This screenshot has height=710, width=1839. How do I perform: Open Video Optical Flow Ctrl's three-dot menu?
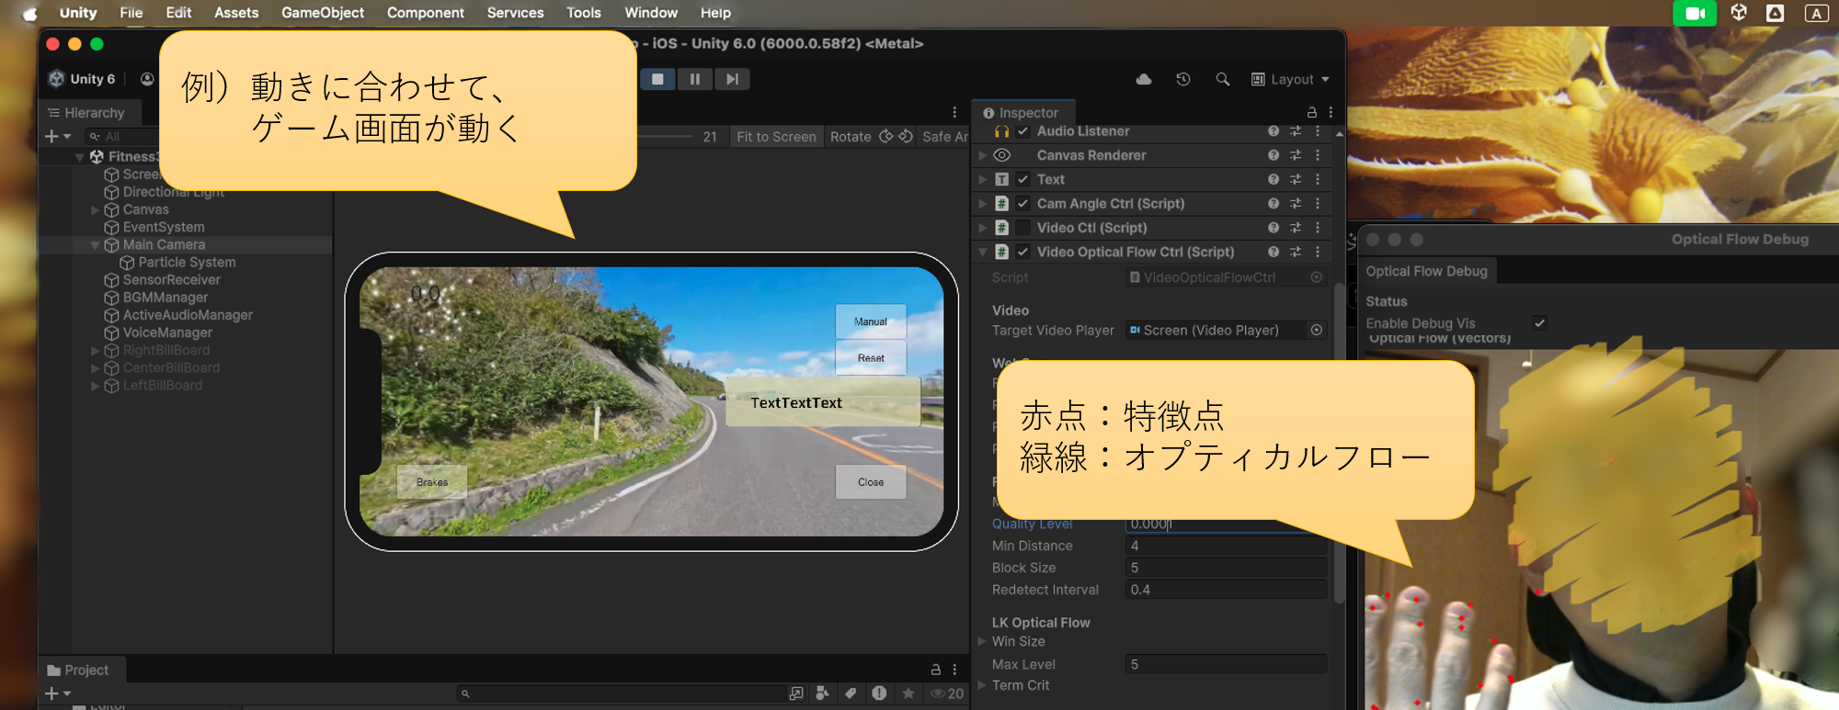pyautogui.click(x=1318, y=252)
